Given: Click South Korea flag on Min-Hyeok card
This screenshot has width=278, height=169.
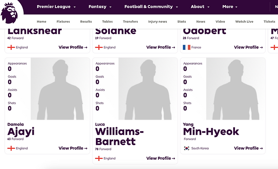Looking at the screenshot, I should 186,148.
